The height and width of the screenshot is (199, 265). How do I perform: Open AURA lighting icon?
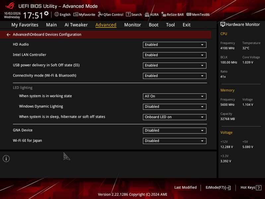147,14
